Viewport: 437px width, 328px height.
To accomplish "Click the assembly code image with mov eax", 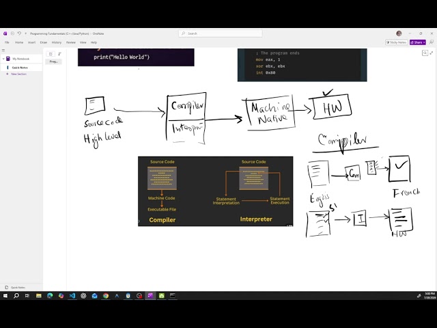I will click(302, 65).
